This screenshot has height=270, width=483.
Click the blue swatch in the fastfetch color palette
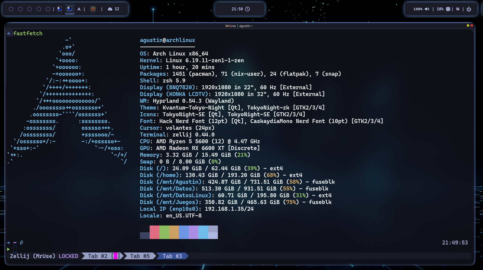click(183, 232)
